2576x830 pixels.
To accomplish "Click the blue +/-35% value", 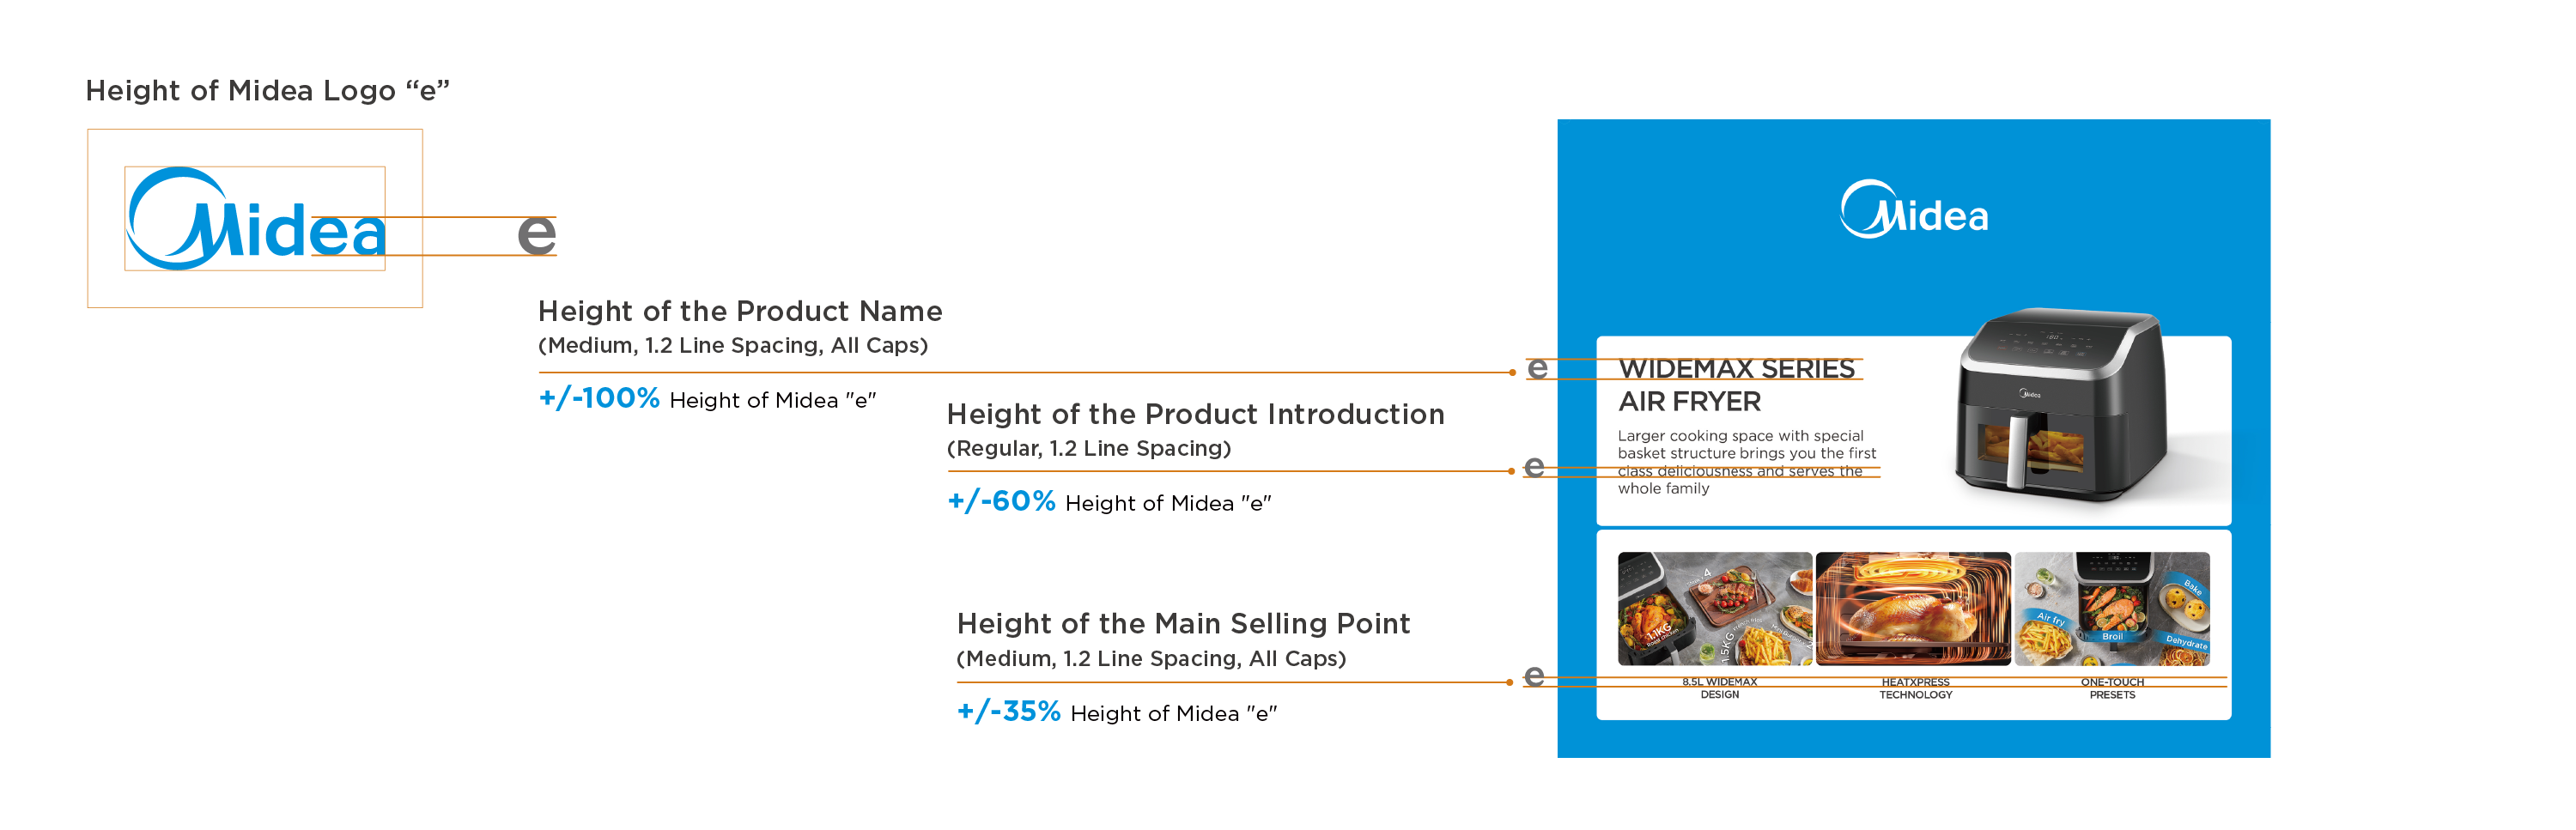I will pyautogui.click(x=1008, y=711).
